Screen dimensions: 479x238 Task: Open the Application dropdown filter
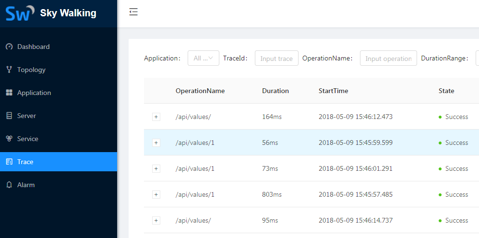click(203, 58)
